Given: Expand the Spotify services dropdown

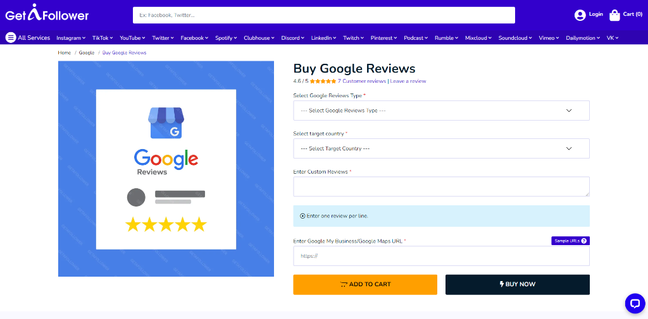Looking at the screenshot, I should [x=226, y=38].
